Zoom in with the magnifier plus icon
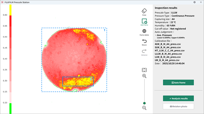This screenshot has width=204, height=114. (x=144, y=76)
